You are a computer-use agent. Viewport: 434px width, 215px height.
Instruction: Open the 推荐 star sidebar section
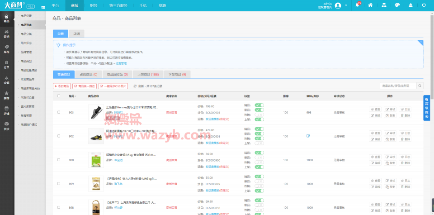(6, 96)
